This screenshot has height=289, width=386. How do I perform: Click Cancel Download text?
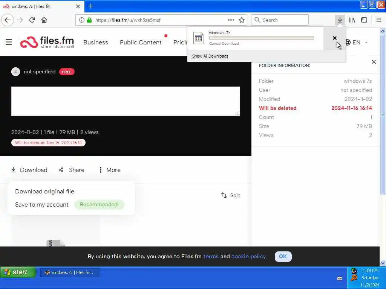tap(224, 44)
